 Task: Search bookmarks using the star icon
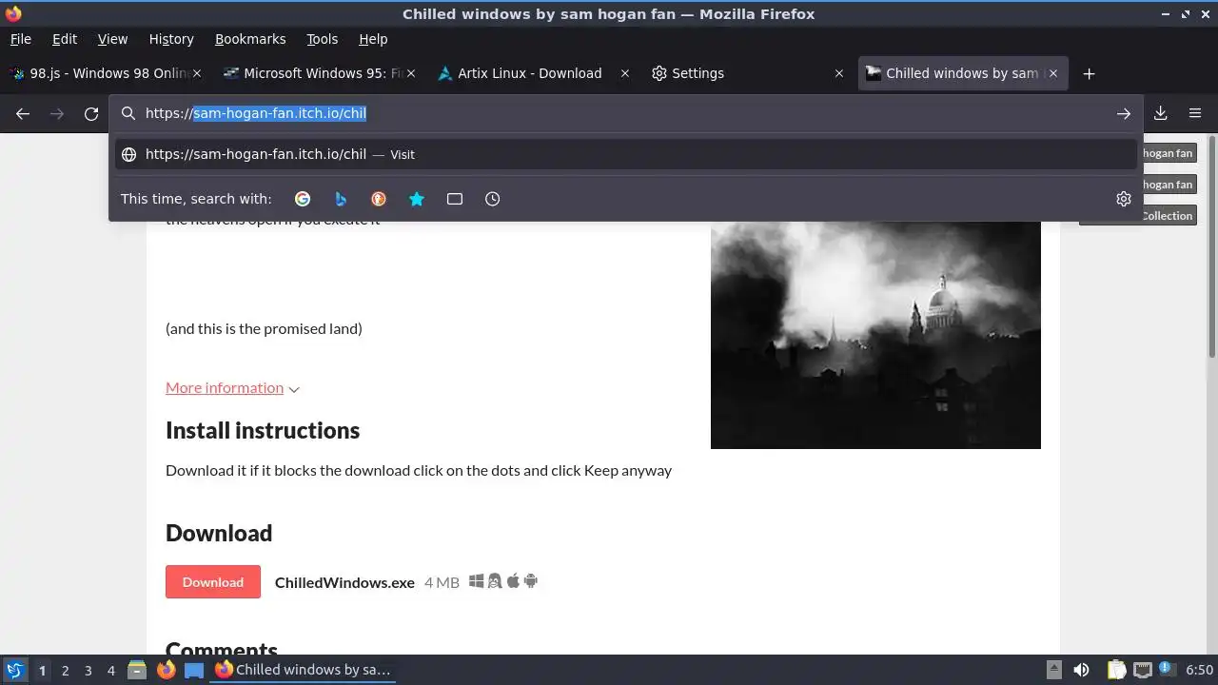(417, 199)
